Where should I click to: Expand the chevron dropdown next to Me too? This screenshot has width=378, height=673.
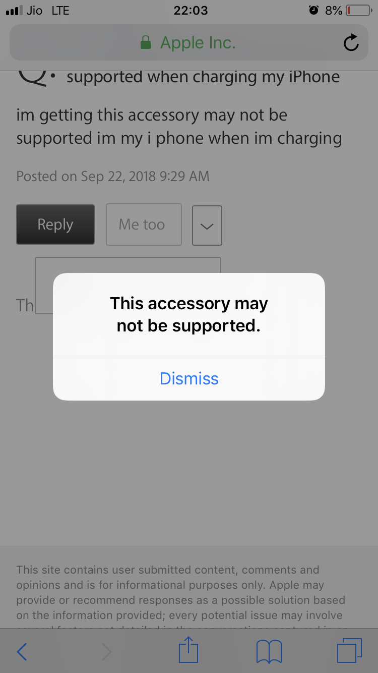coord(207,226)
